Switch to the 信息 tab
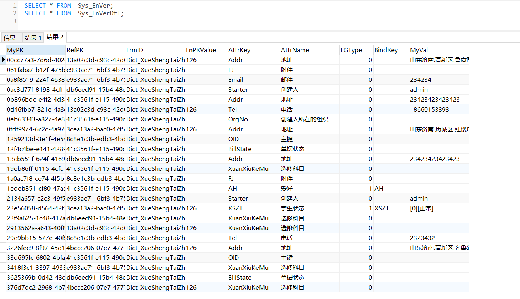The image size is (520, 299). click(10, 38)
